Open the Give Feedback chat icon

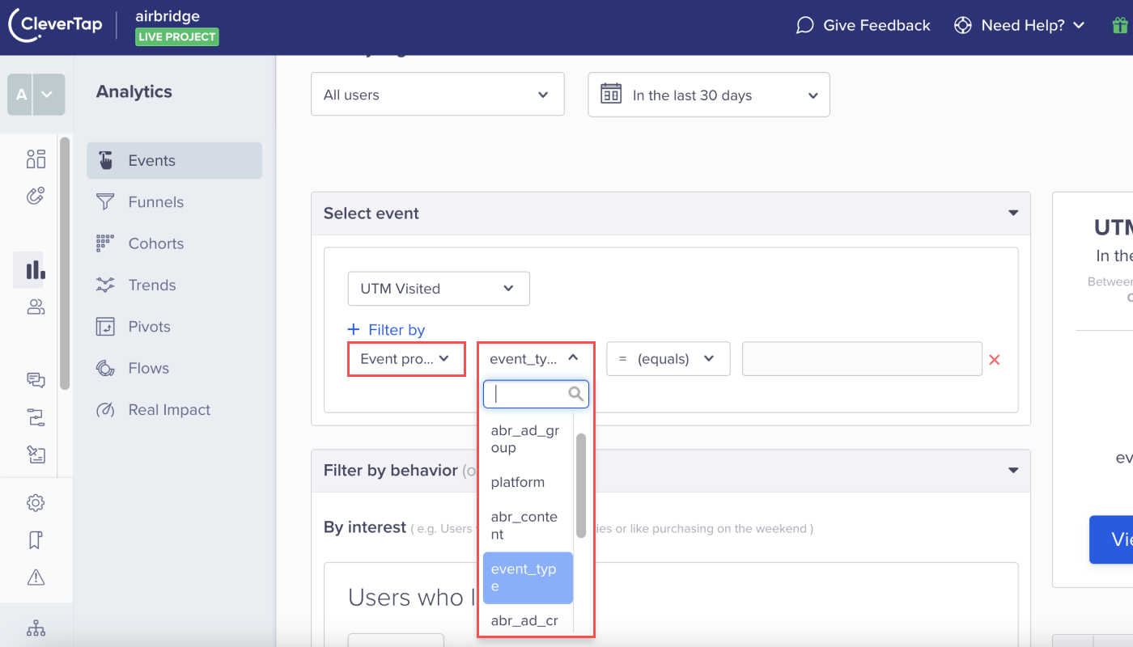pos(804,25)
